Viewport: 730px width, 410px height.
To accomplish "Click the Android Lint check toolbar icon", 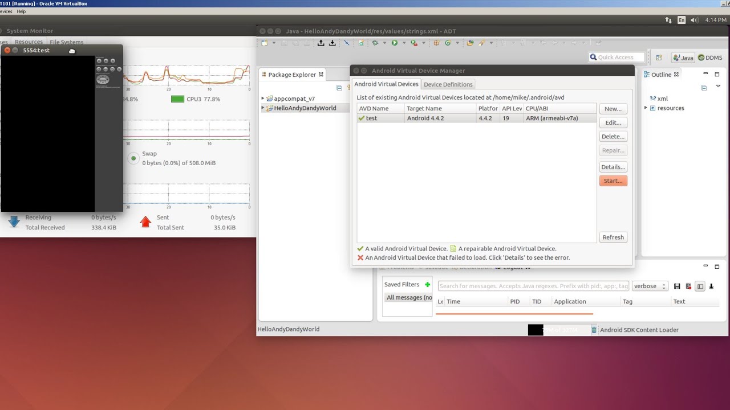I will point(347,43).
